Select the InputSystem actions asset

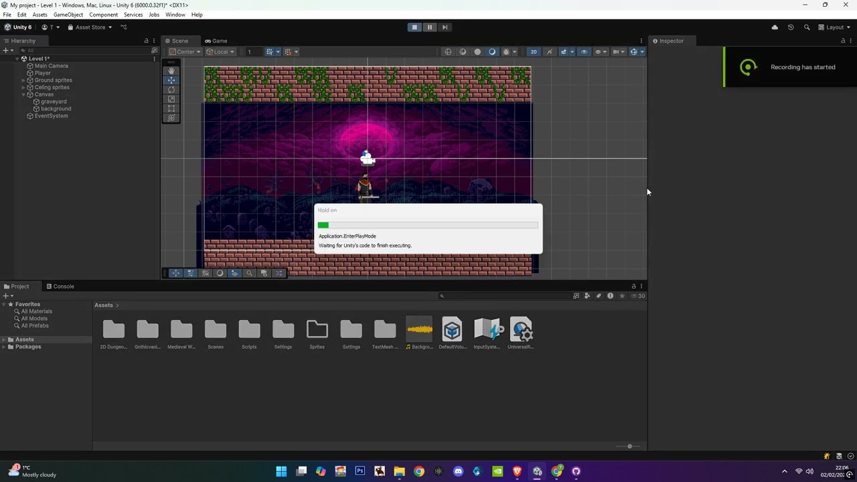click(487, 334)
